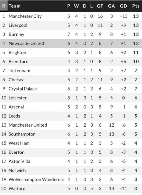Open the Manchester United team link

pos(28,125)
